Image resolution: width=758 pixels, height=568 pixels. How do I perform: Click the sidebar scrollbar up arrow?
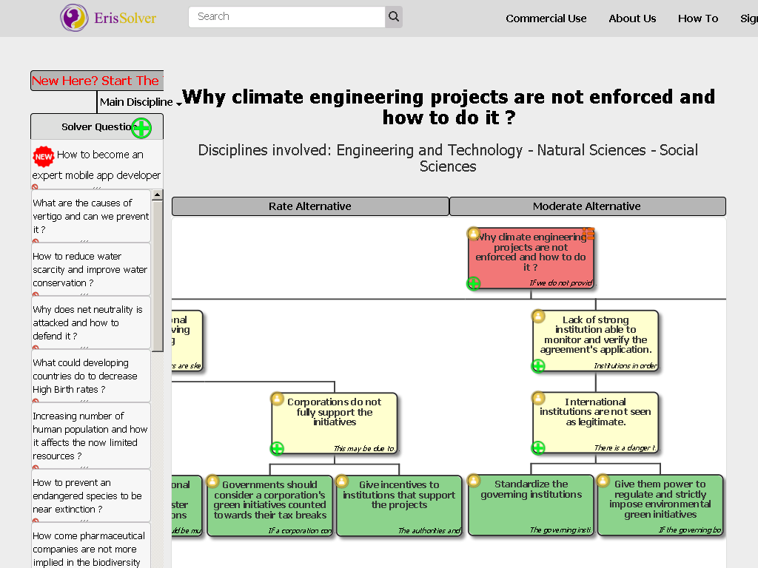click(x=157, y=195)
